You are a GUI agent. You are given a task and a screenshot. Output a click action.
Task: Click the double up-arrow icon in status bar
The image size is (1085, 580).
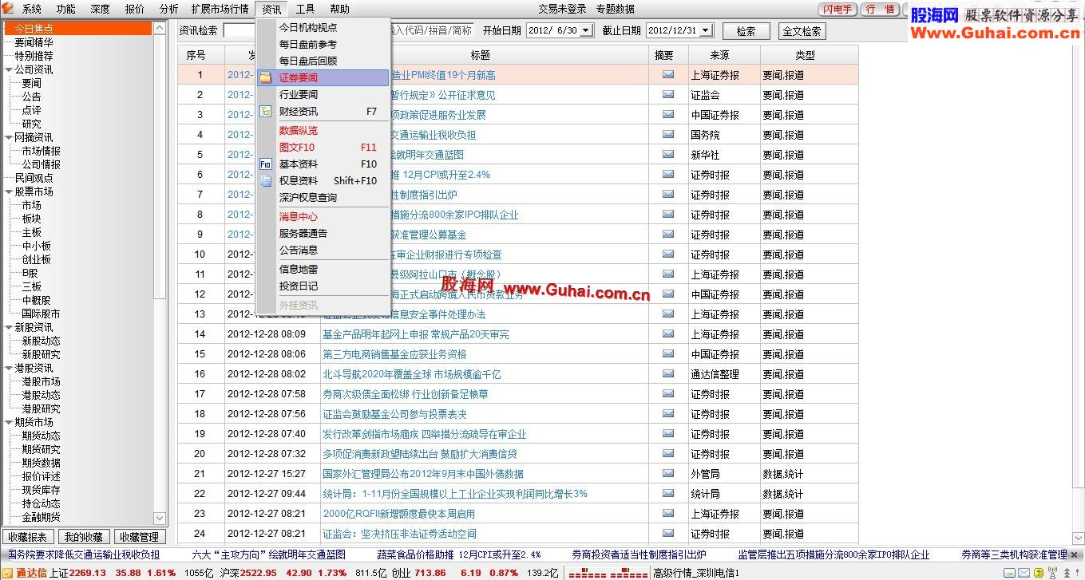1066,573
